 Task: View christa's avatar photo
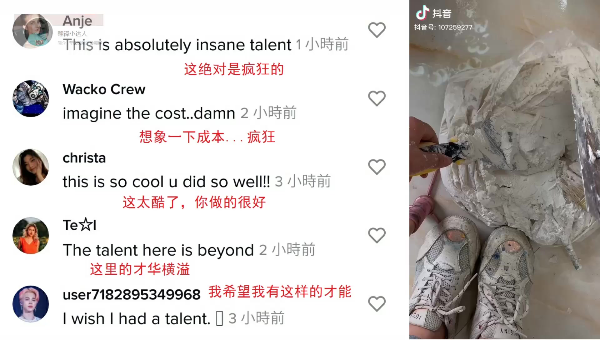pos(31,167)
